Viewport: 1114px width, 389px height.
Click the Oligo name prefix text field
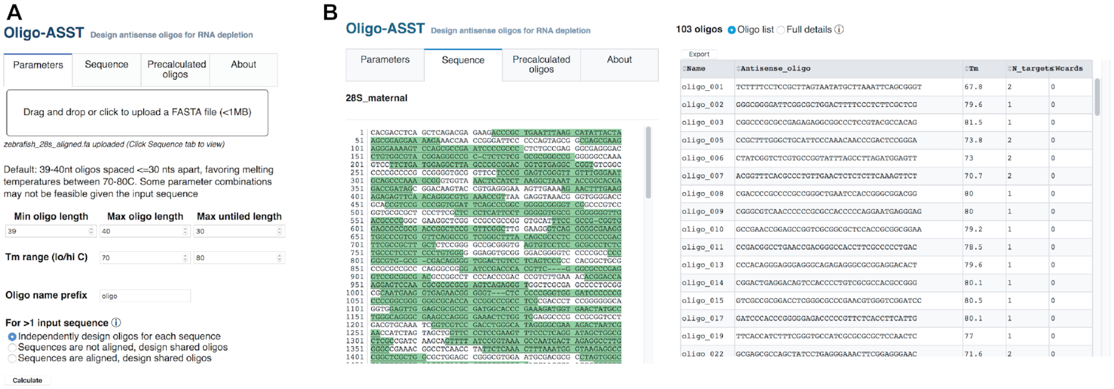[145, 296]
